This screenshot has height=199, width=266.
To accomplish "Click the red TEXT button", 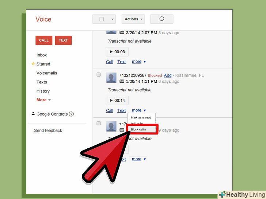I will coord(63,40).
